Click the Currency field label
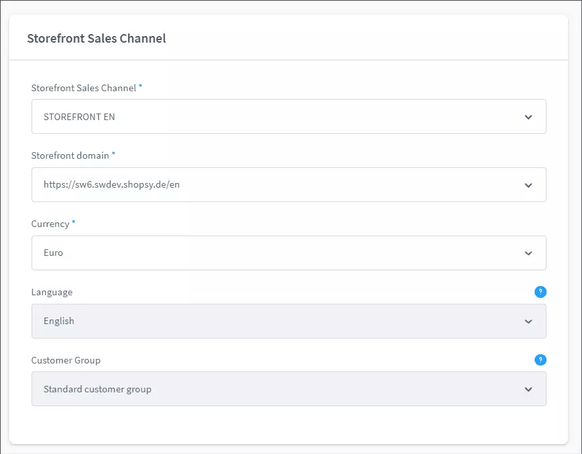Image resolution: width=582 pixels, height=454 pixels. click(x=50, y=224)
